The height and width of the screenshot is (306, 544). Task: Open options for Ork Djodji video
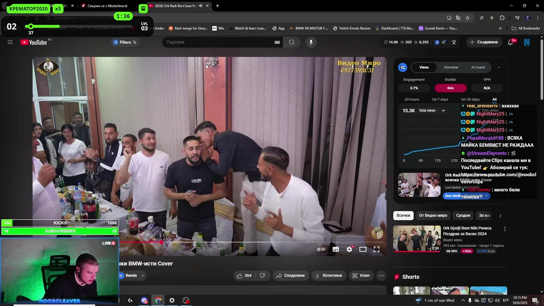505,229
